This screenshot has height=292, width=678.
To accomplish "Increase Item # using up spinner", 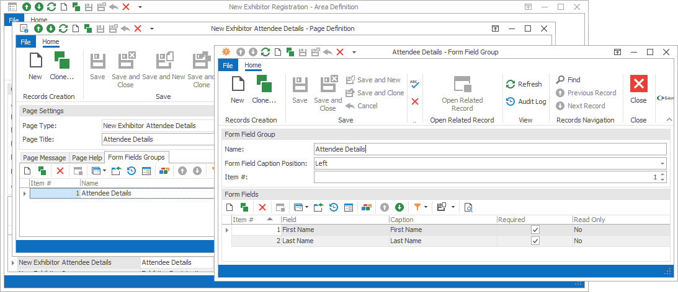I will [x=662, y=174].
